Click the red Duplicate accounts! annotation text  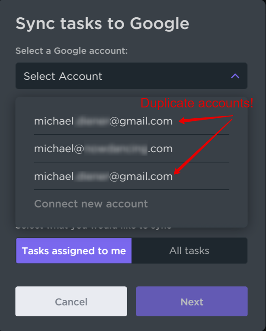click(197, 103)
